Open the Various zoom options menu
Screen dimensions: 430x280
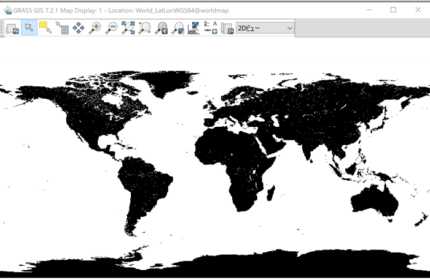(x=178, y=28)
